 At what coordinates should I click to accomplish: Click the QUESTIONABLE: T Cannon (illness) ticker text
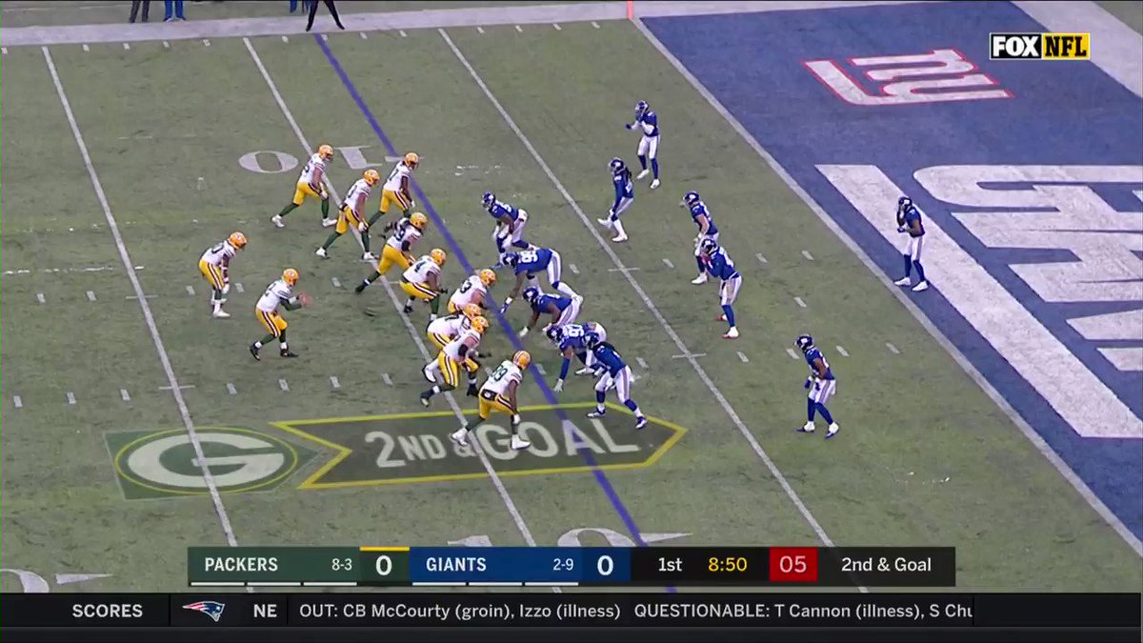click(x=777, y=611)
